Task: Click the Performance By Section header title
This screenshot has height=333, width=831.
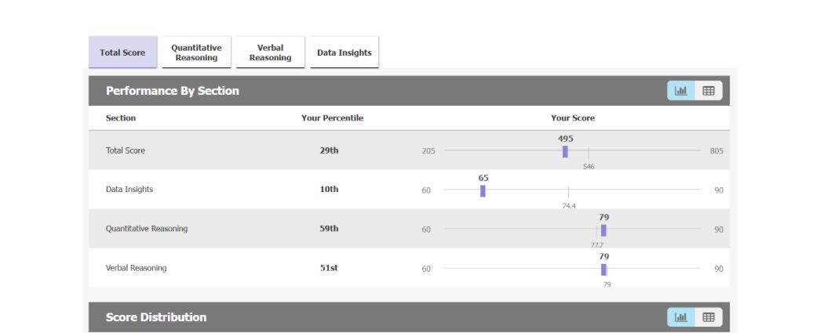Action: coord(173,91)
